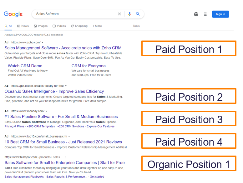Open the Zoho CRM Sales Management Software ad
The width and height of the screenshot is (243, 183).
[63, 48]
